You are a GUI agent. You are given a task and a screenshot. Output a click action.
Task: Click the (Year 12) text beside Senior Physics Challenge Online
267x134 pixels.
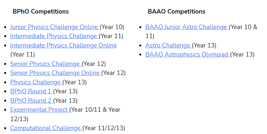coord(113,73)
